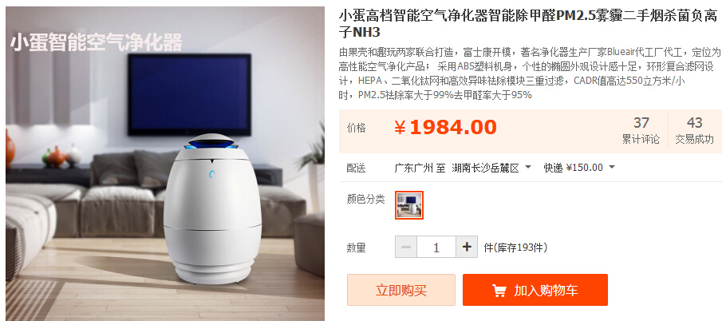Click the 加入购物车 button text
Image resolution: width=722 pixels, height=321 pixels.
pyautogui.click(x=546, y=291)
